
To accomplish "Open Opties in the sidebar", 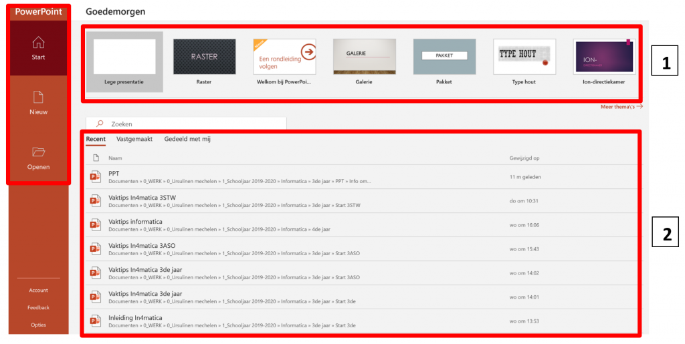I will [x=38, y=325].
